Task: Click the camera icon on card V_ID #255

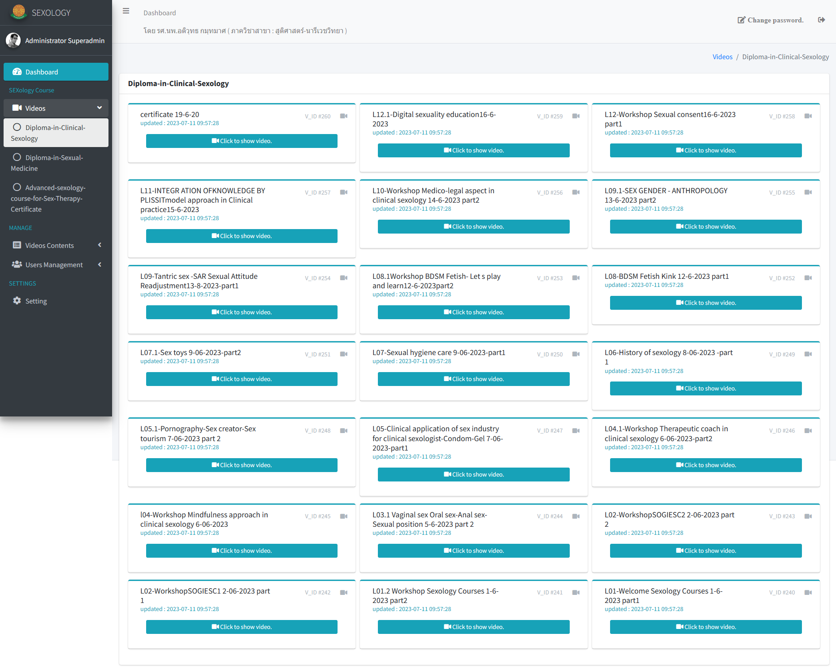Action: point(808,192)
